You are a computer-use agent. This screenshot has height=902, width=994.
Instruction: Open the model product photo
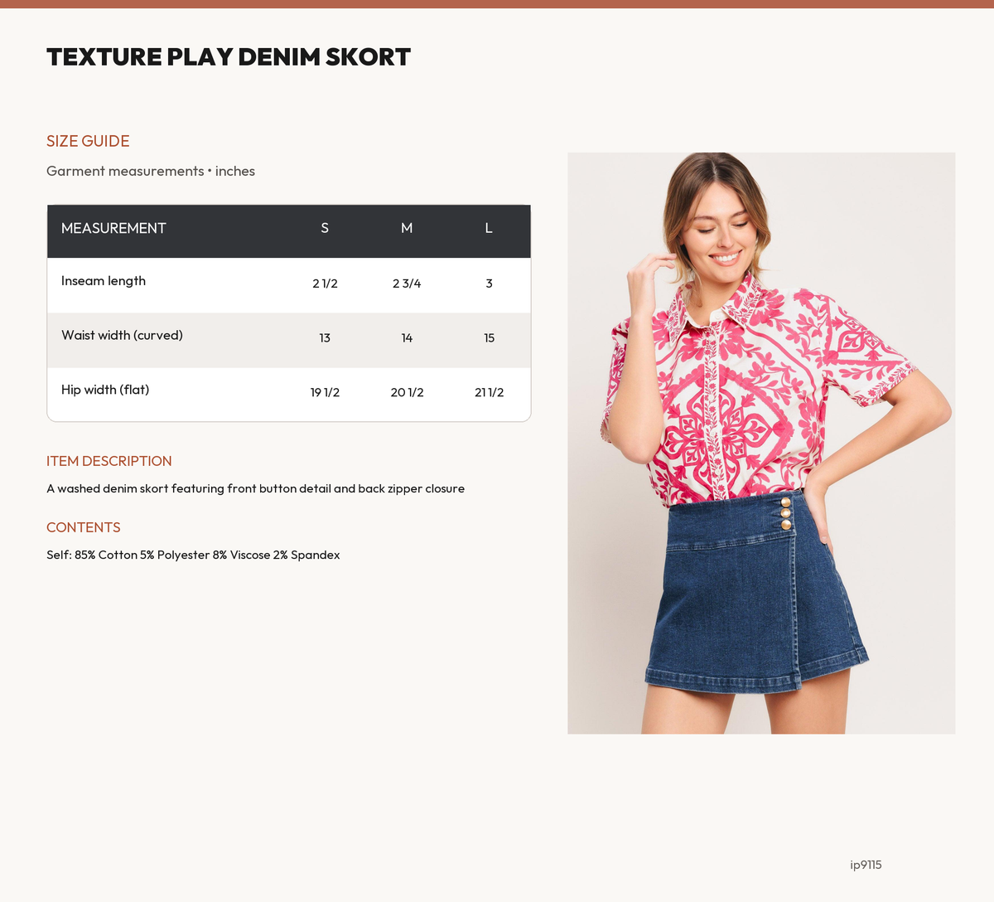761,443
